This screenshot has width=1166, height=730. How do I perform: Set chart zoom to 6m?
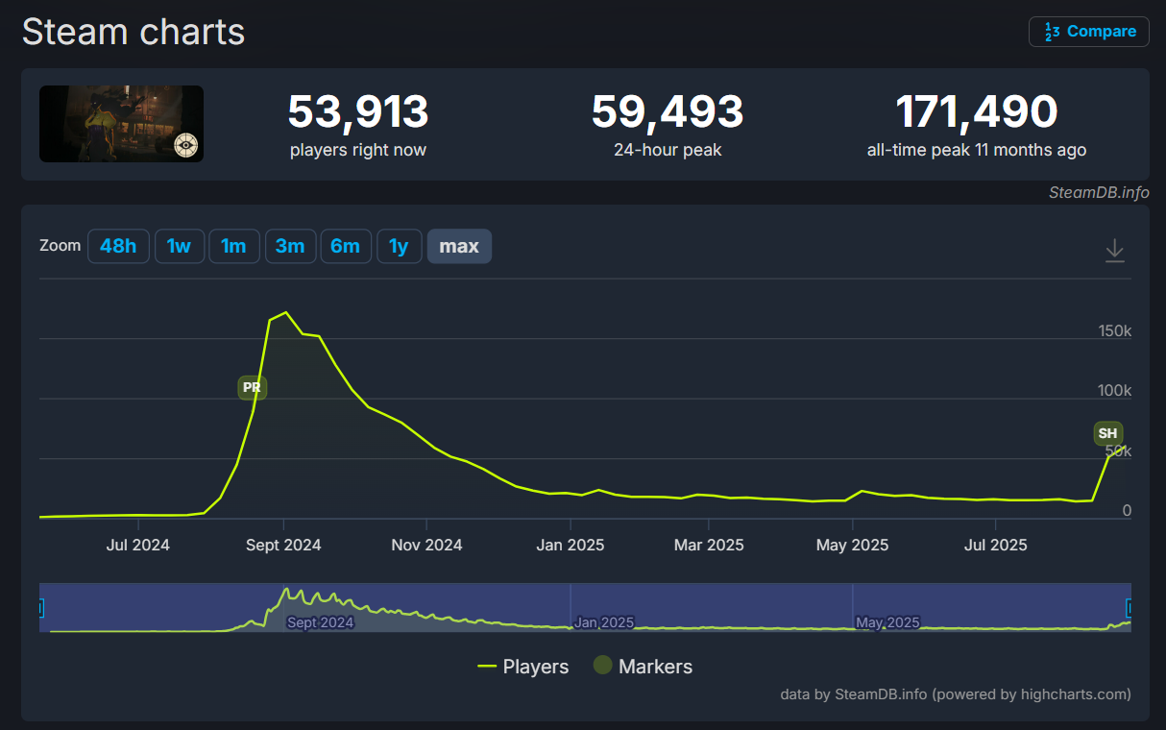point(345,246)
